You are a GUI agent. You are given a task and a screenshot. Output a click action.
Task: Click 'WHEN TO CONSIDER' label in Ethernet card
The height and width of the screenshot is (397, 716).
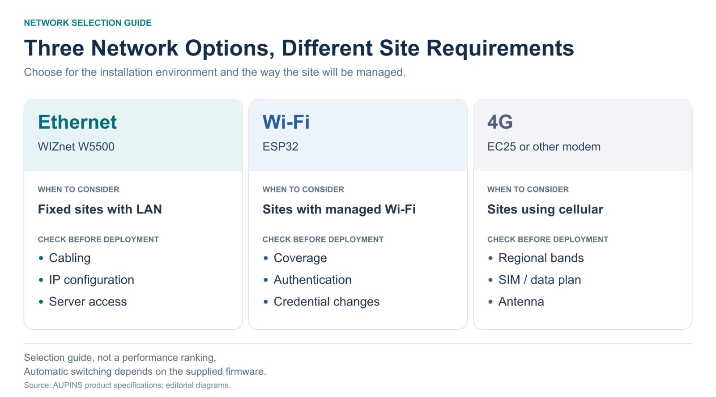coord(79,189)
